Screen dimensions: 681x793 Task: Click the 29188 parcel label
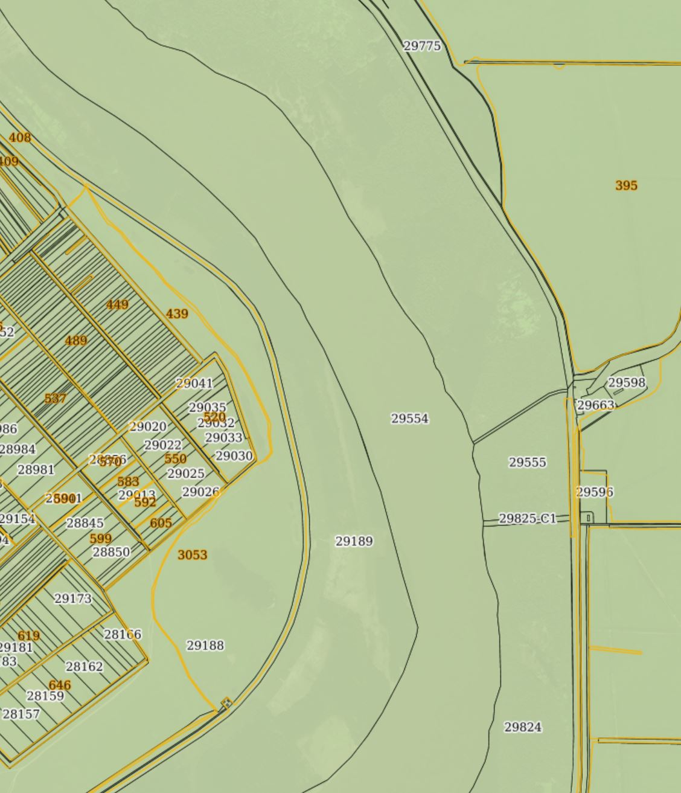coord(205,646)
